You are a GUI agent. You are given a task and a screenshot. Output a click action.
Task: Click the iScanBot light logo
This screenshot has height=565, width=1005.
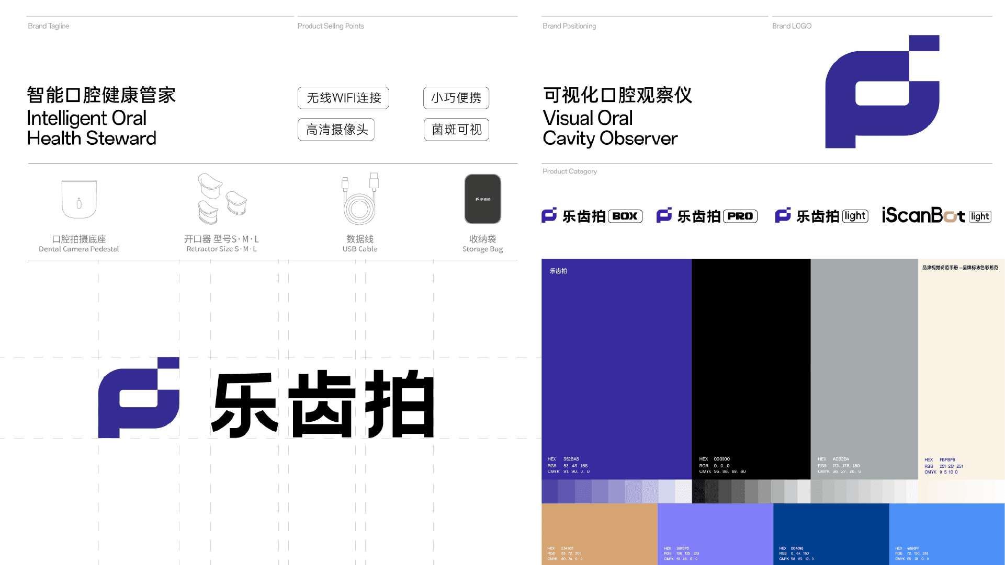936,215
